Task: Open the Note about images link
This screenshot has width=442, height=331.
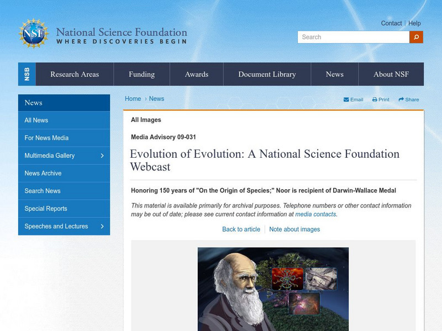Action: coord(294,229)
